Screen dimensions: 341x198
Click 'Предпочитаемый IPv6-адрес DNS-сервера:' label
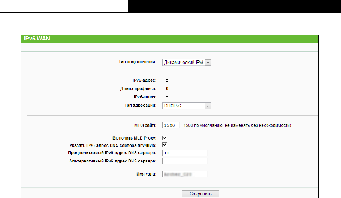click(x=112, y=153)
